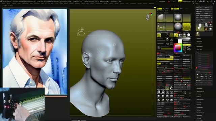The image size is (216, 121).
Task: Expand the Geometry subpalette
Action: click(x=199, y=41)
